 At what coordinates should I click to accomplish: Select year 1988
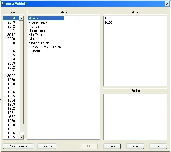11,125
